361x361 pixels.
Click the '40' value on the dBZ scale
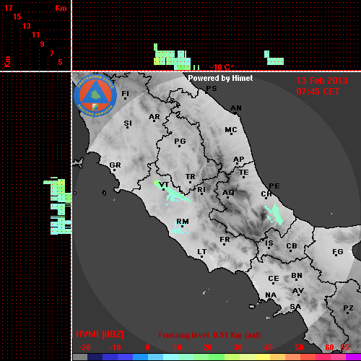[x=268, y=347]
